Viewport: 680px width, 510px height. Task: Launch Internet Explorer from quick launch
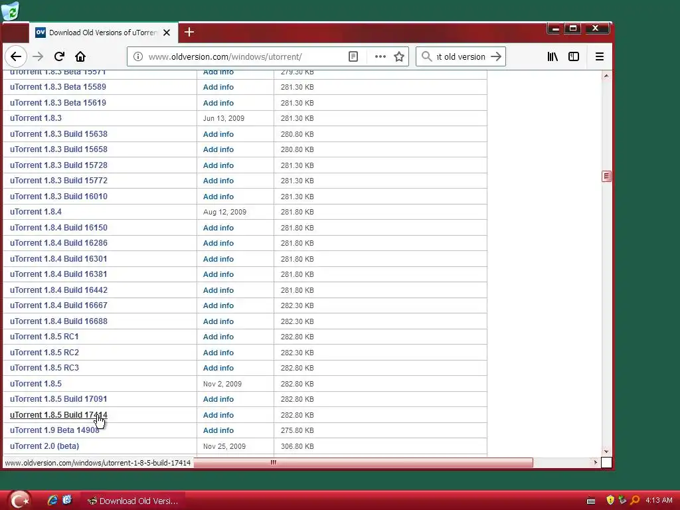pyautogui.click(x=52, y=500)
